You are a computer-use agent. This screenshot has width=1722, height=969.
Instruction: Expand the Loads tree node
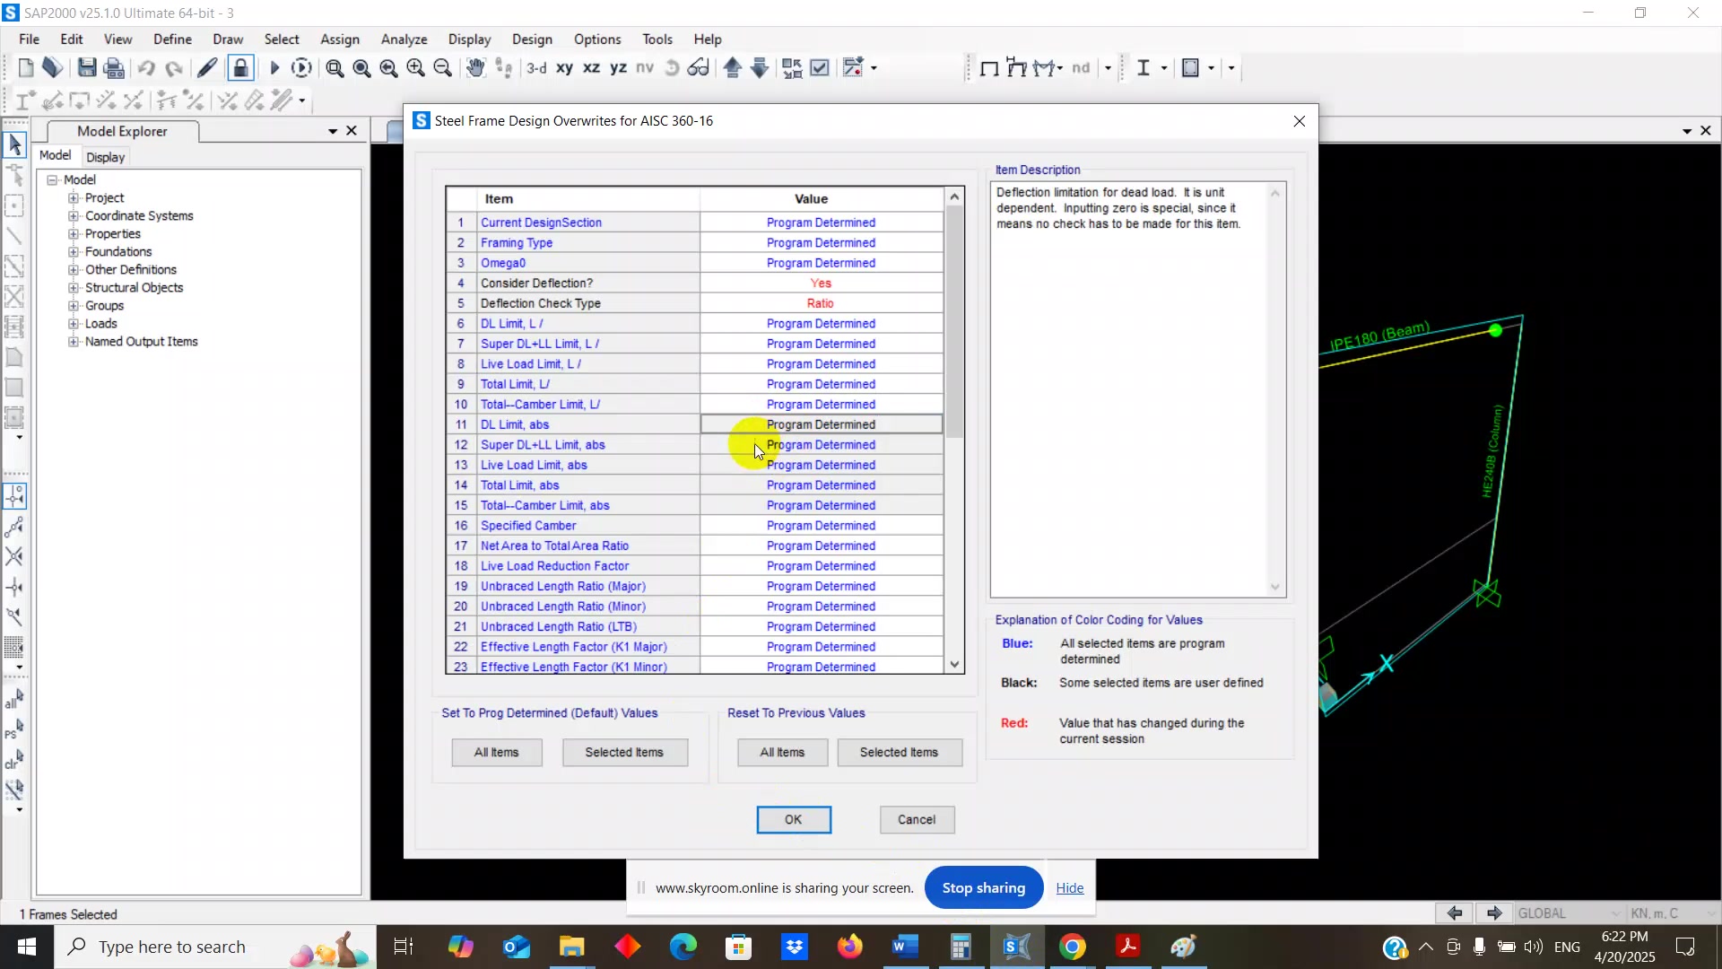pos(74,324)
